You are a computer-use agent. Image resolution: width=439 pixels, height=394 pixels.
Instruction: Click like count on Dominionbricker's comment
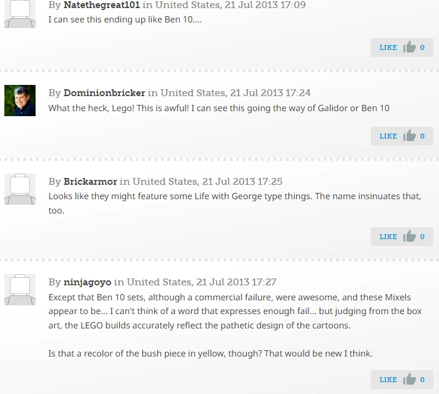click(x=422, y=136)
